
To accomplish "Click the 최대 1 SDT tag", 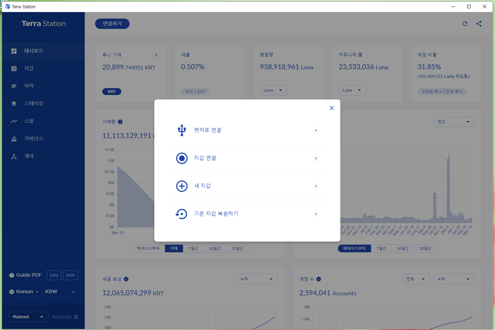I will point(195,92).
